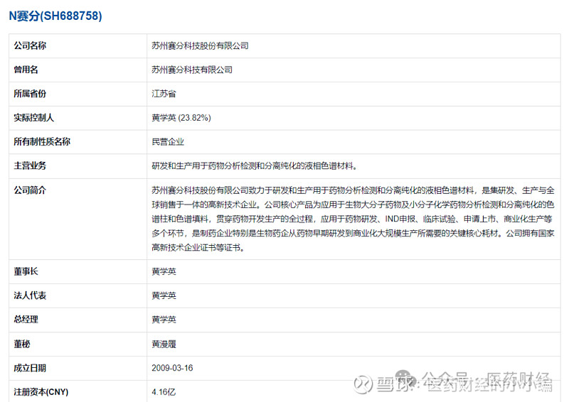Select the main business description text
The image size is (569, 402).
[x=255, y=166]
